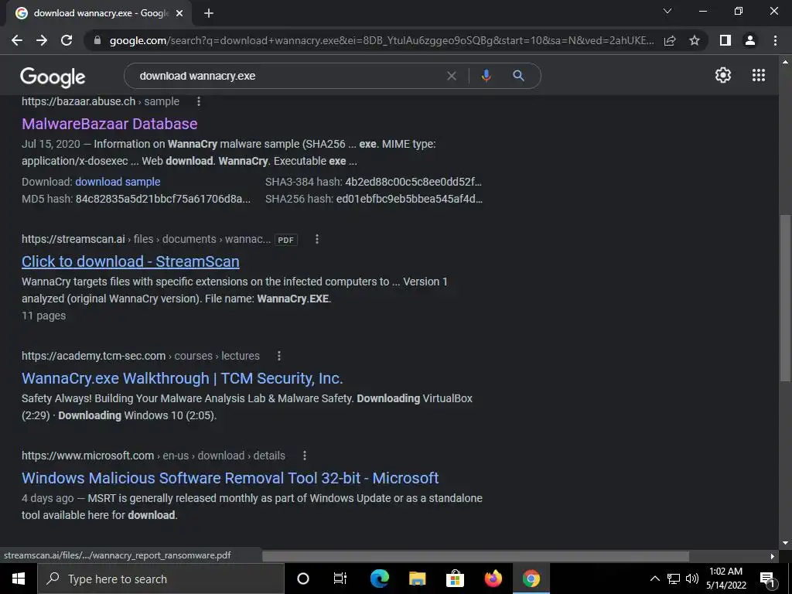Screen dimensions: 792x594
Task: Open Microsoft Store from the taskbar
Action: tap(455, 579)
